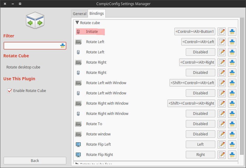Viewport: 246px width, 168px height.
Task: Select the Rotate window label
Action: click(98, 134)
